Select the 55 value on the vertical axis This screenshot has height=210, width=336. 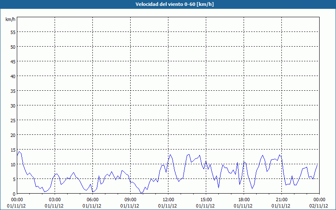tap(13, 32)
